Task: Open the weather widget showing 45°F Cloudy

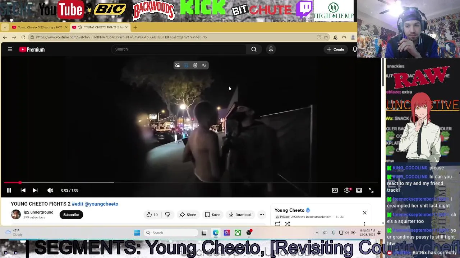Action: (x=14, y=233)
